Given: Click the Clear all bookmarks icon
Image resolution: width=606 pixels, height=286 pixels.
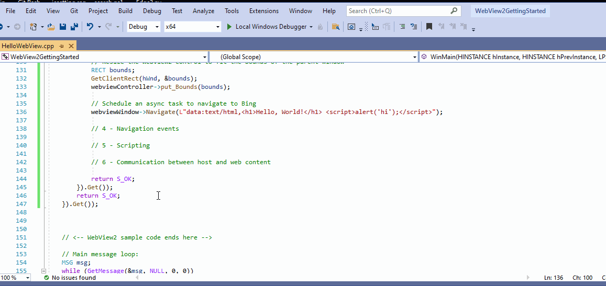Looking at the screenshot, I should click(x=464, y=27).
